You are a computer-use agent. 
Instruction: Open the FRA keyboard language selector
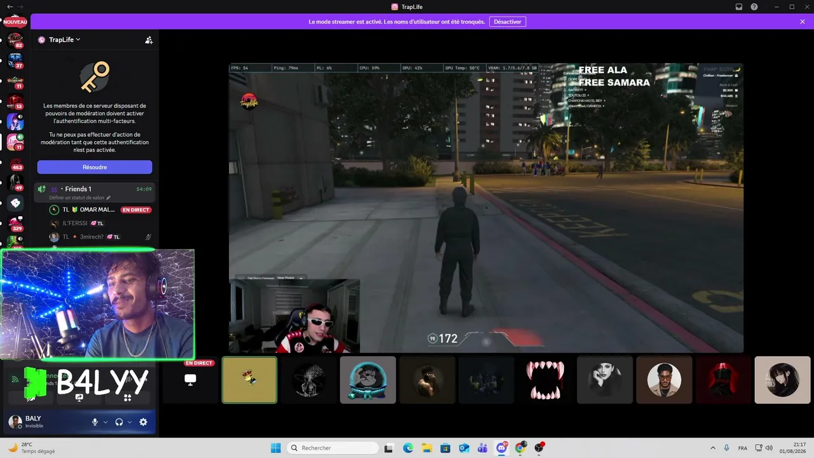coord(743,448)
